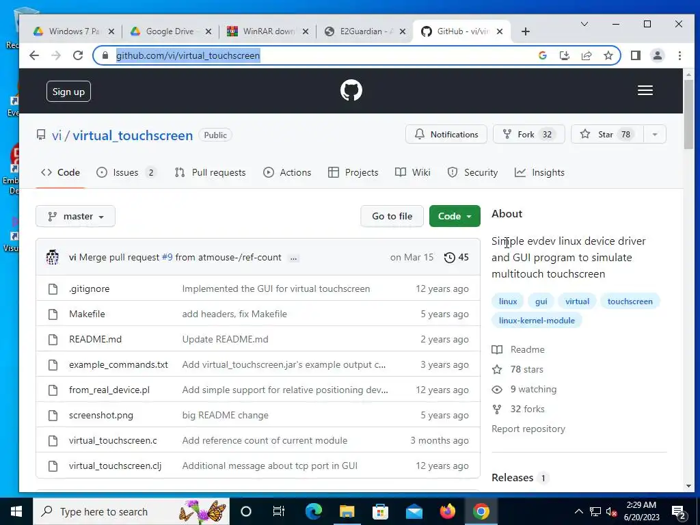Open example_commands.txt file
Viewport: 700px width, 525px height.
pos(118,365)
